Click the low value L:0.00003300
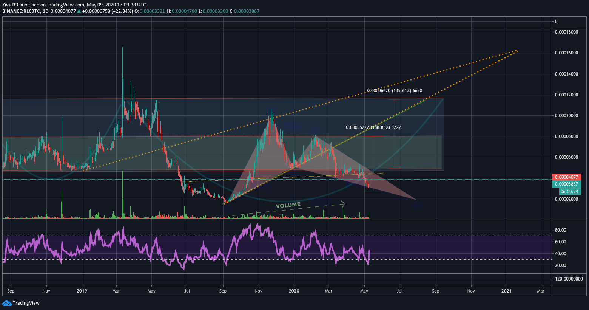 (213, 11)
